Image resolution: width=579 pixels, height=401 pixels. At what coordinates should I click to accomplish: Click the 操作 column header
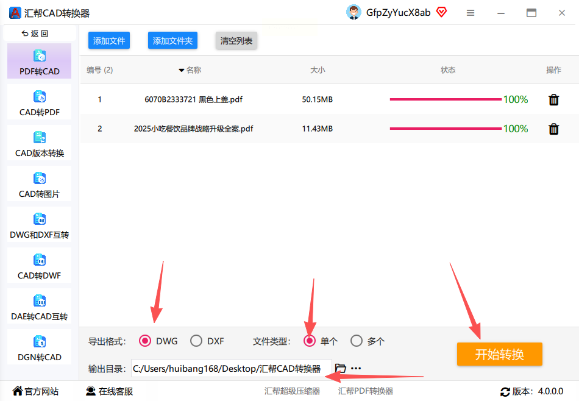tap(553, 70)
